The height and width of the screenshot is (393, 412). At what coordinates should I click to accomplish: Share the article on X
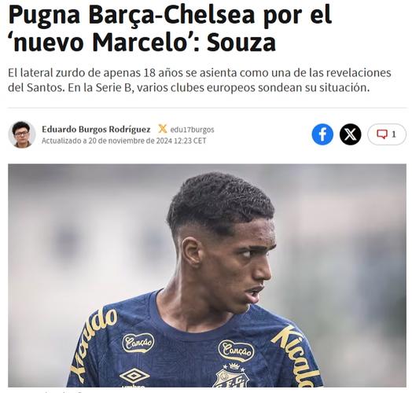350,134
